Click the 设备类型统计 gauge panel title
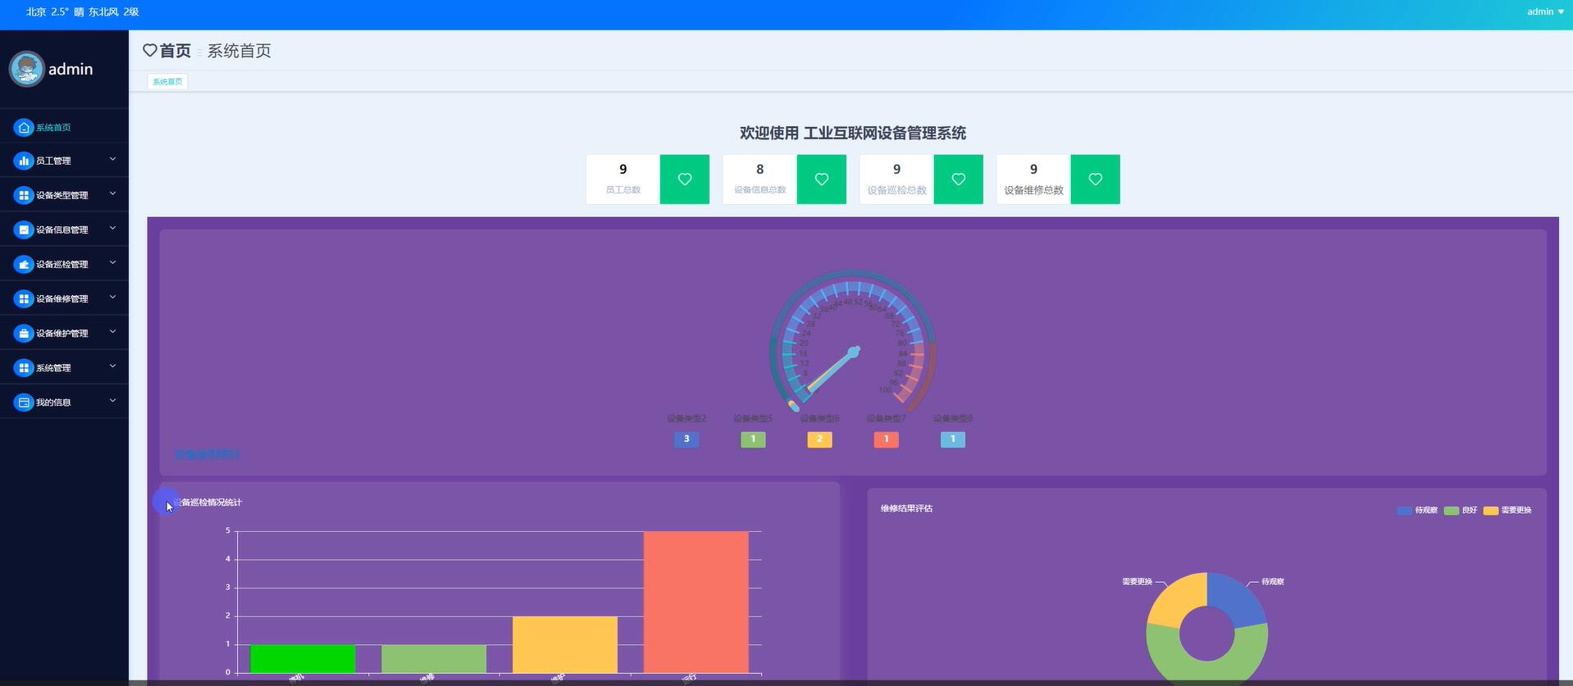The image size is (1573, 686). click(x=207, y=455)
